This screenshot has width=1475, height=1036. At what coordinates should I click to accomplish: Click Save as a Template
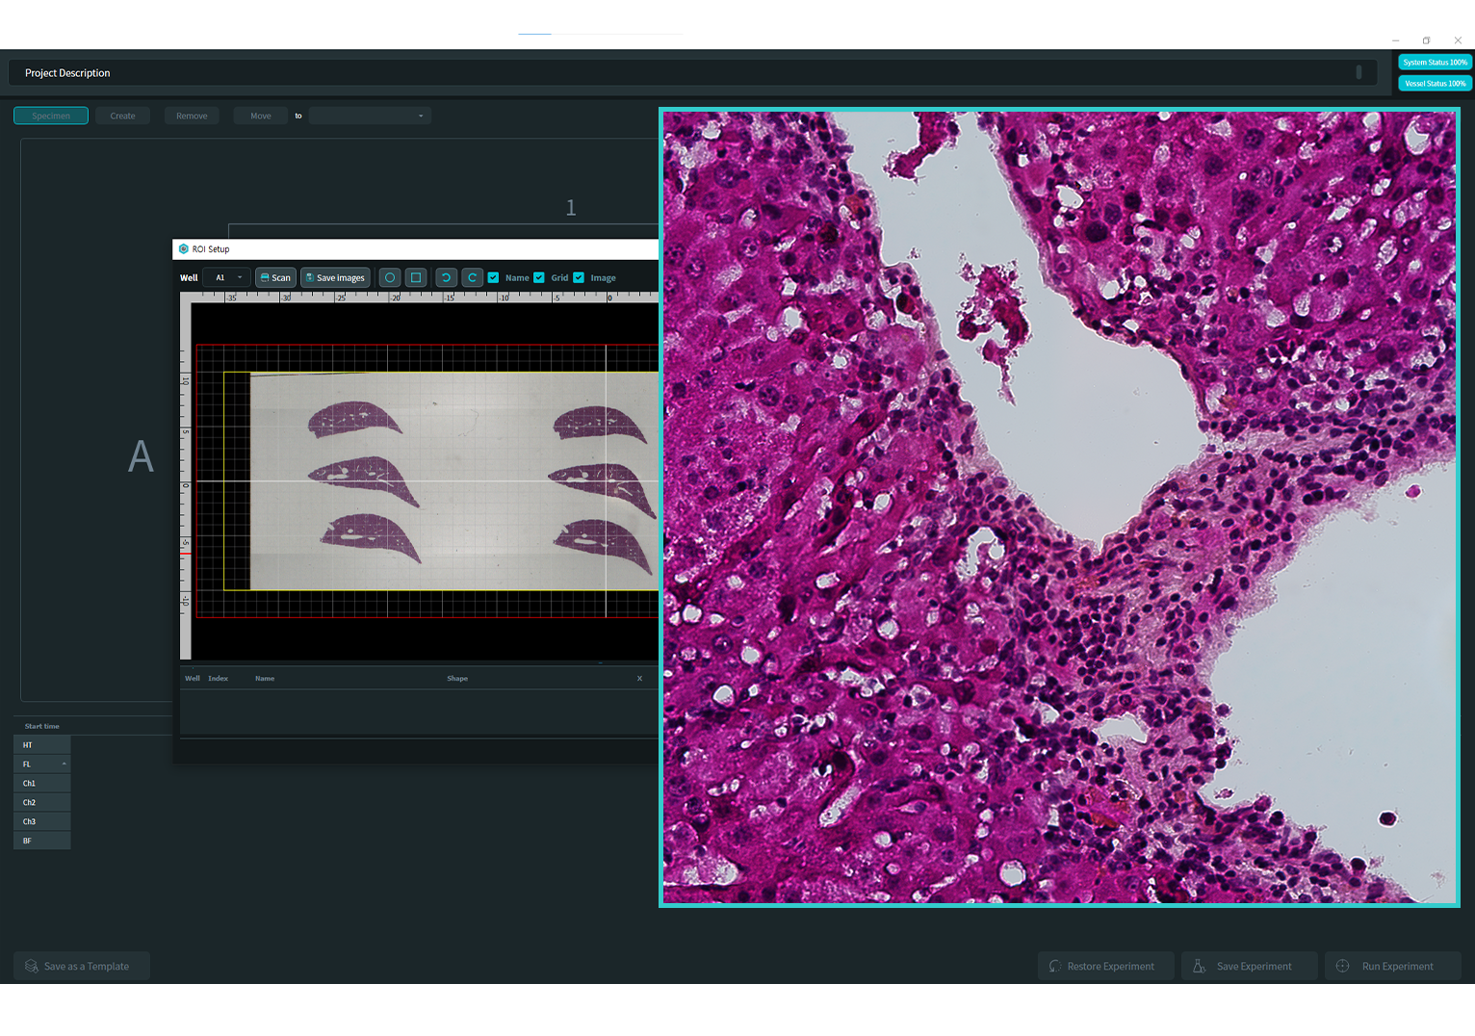[82, 966]
